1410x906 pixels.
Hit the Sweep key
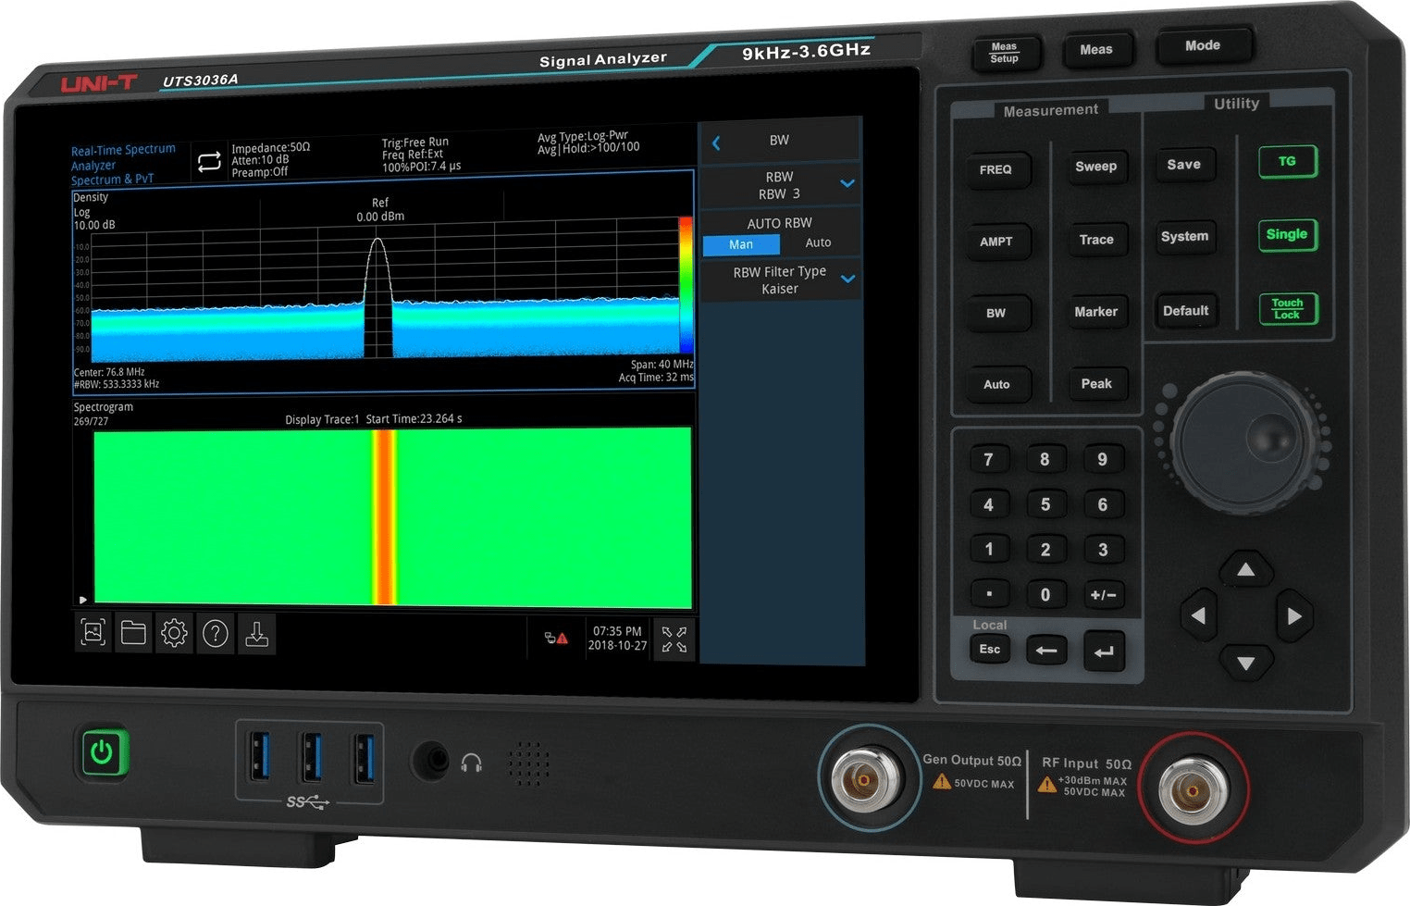[x=1096, y=167]
